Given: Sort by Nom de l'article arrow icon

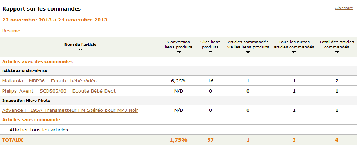Looking at the screenshot, I should (80, 49).
